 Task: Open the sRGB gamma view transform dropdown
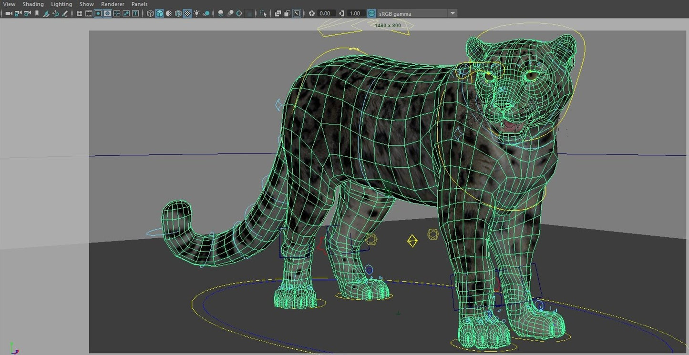coord(452,13)
